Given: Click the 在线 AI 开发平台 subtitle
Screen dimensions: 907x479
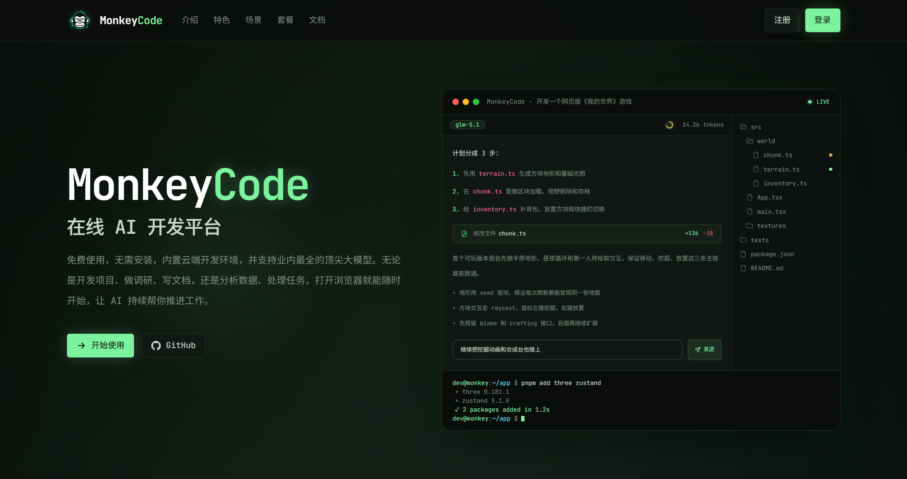Looking at the screenshot, I should (144, 227).
